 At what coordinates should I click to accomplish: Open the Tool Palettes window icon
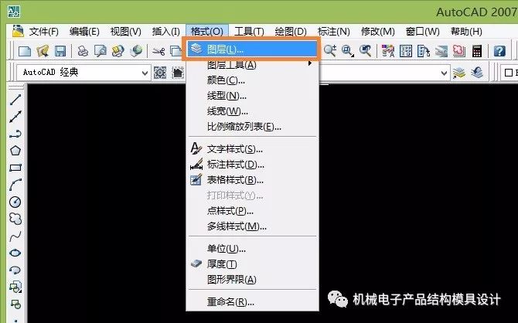click(x=424, y=51)
